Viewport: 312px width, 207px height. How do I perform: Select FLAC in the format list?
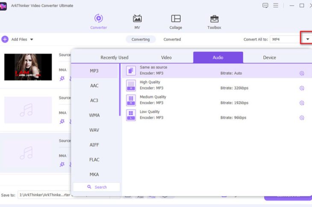pos(94,160)
